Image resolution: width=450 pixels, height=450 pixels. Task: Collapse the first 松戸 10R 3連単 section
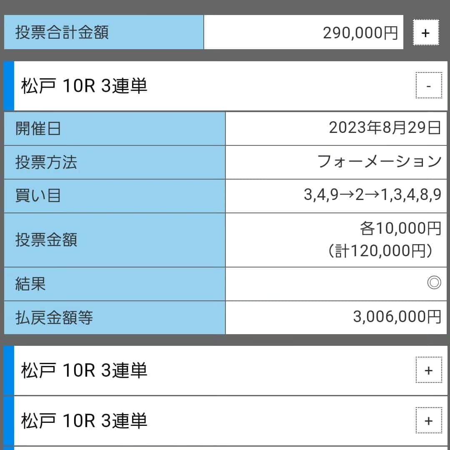click(x=429, y=85)
